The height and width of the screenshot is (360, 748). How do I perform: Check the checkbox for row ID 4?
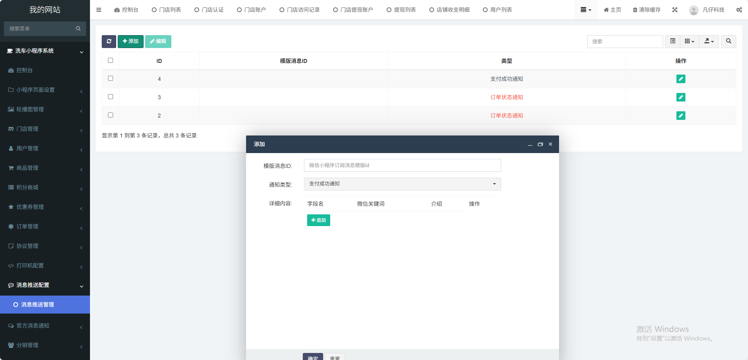tap(110, 78)
